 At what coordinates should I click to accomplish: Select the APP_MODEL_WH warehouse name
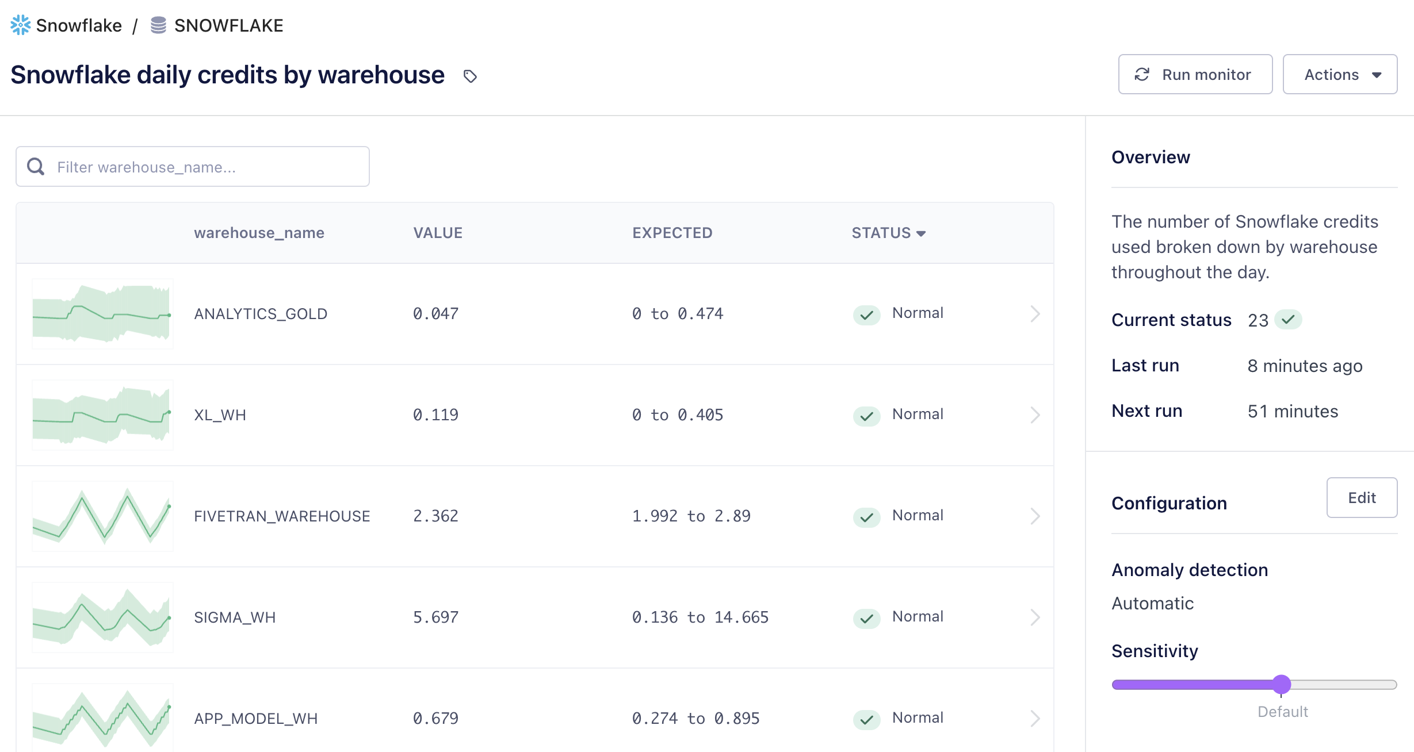pyautogui.click(x=255, y=719)
